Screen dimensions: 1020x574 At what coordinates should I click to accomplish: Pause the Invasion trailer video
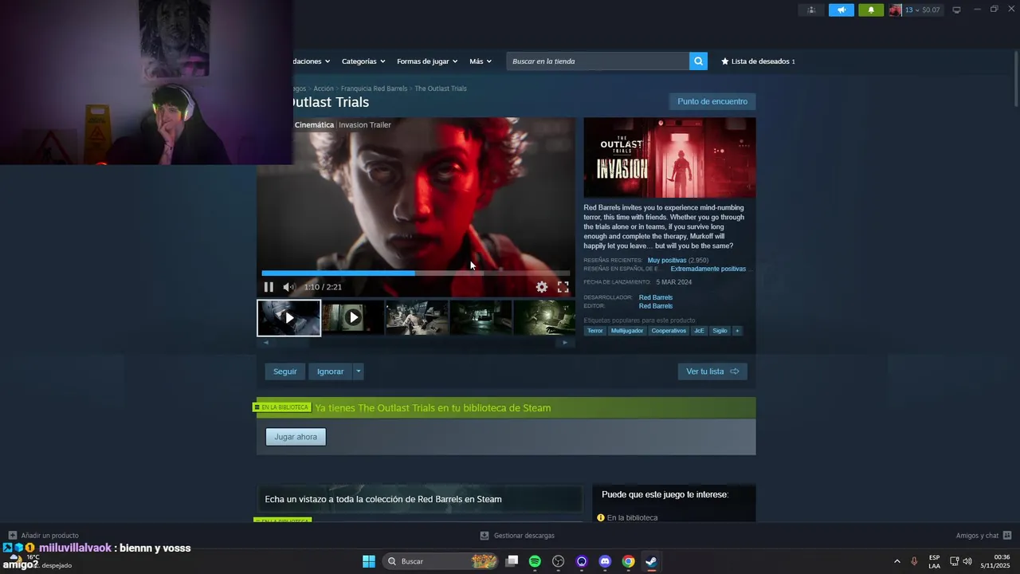tap(269, 287)
